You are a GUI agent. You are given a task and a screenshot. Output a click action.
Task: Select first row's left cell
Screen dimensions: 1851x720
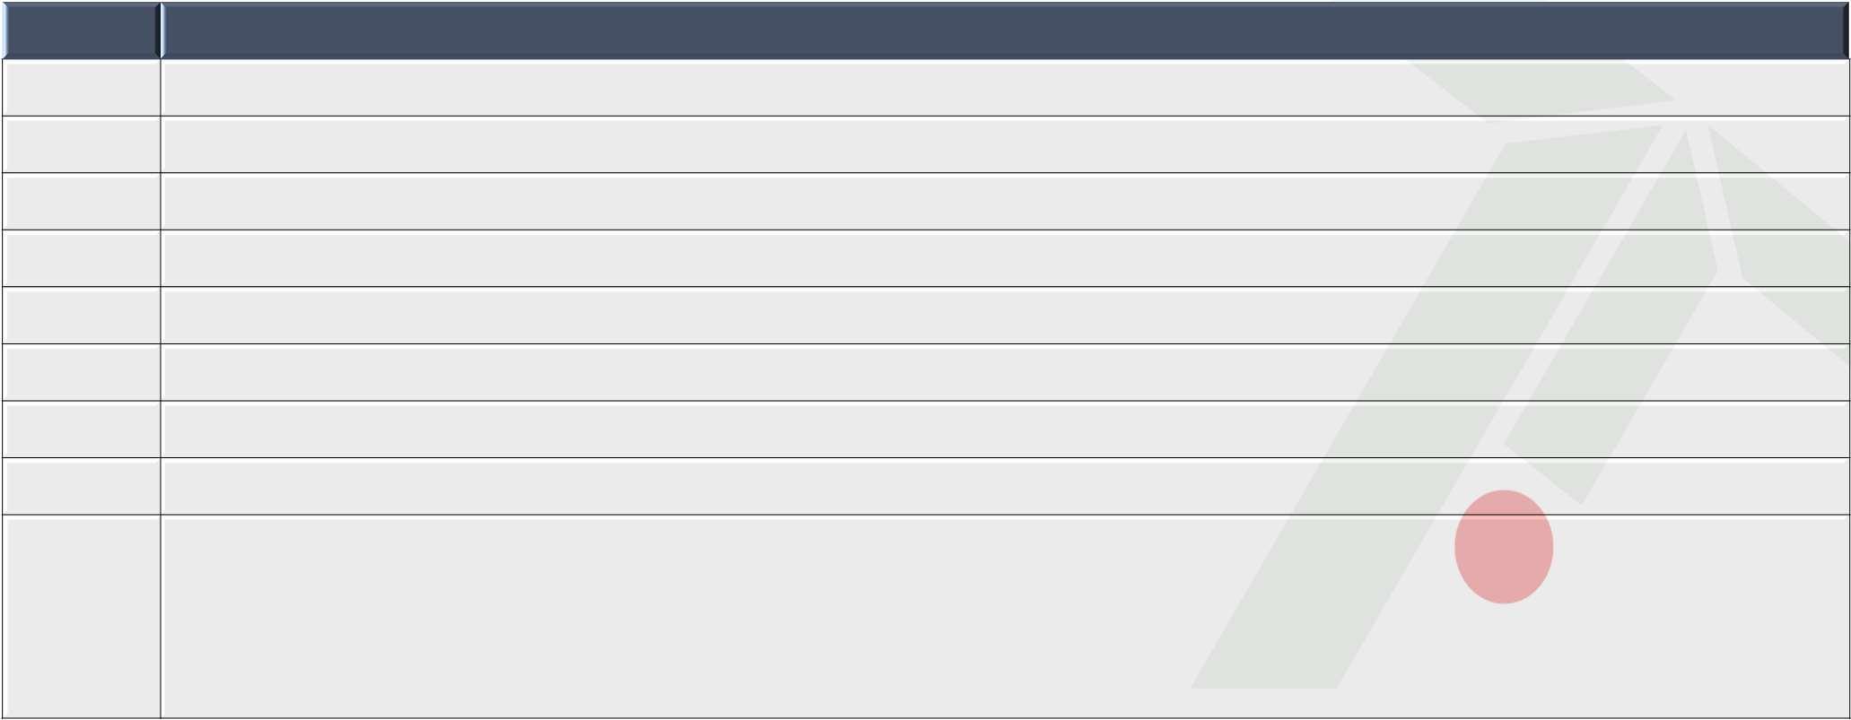(x=81, y=88)
